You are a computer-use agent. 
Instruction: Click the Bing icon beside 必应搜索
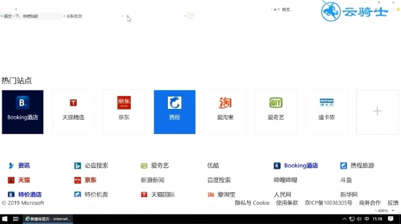pos(78,165)
